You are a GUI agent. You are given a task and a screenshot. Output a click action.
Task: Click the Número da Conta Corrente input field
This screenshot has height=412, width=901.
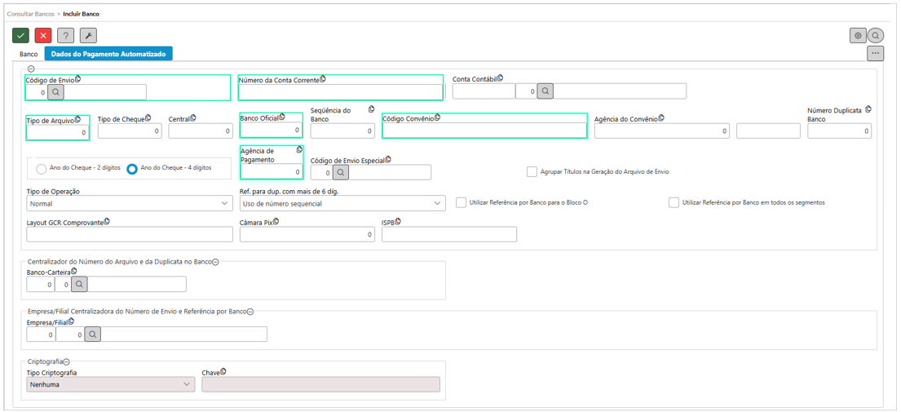coord(342,92)
